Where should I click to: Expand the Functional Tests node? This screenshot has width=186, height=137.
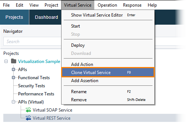pyautogui.click(x=13, y=78)
